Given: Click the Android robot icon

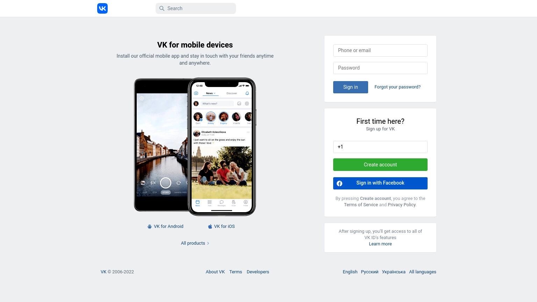Looking at the screenshot, I should tap(150, 226).
